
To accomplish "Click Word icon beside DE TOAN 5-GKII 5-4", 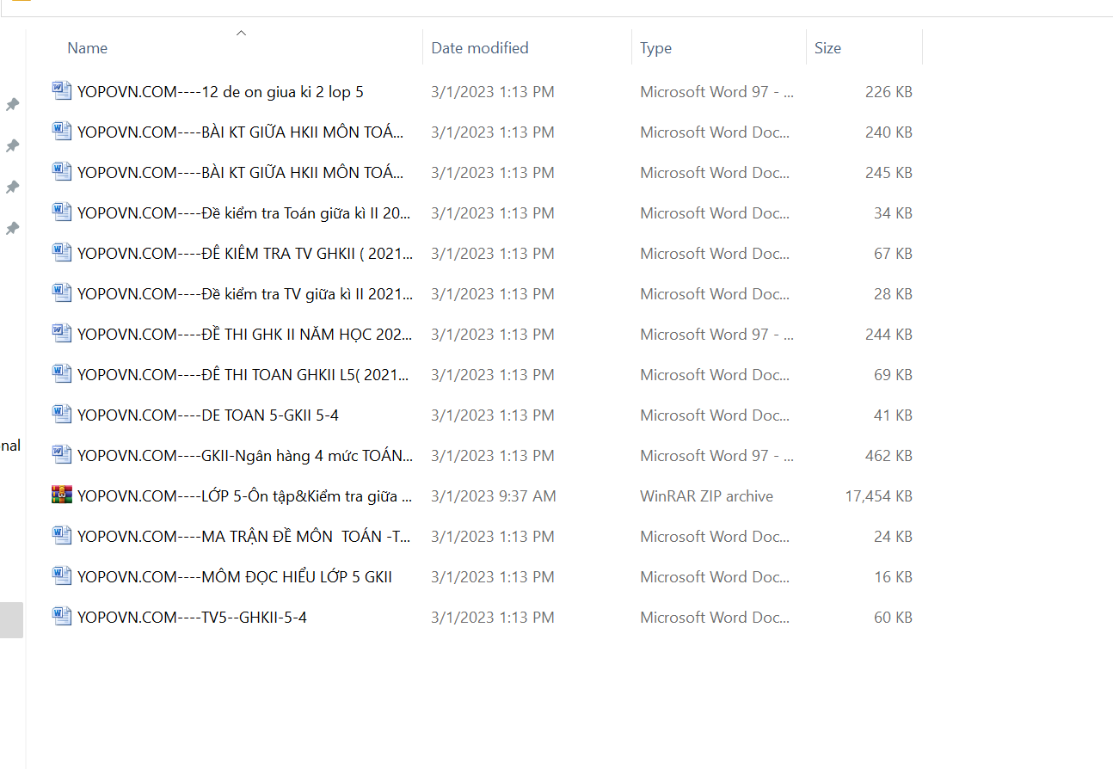I will click(62, 414).
